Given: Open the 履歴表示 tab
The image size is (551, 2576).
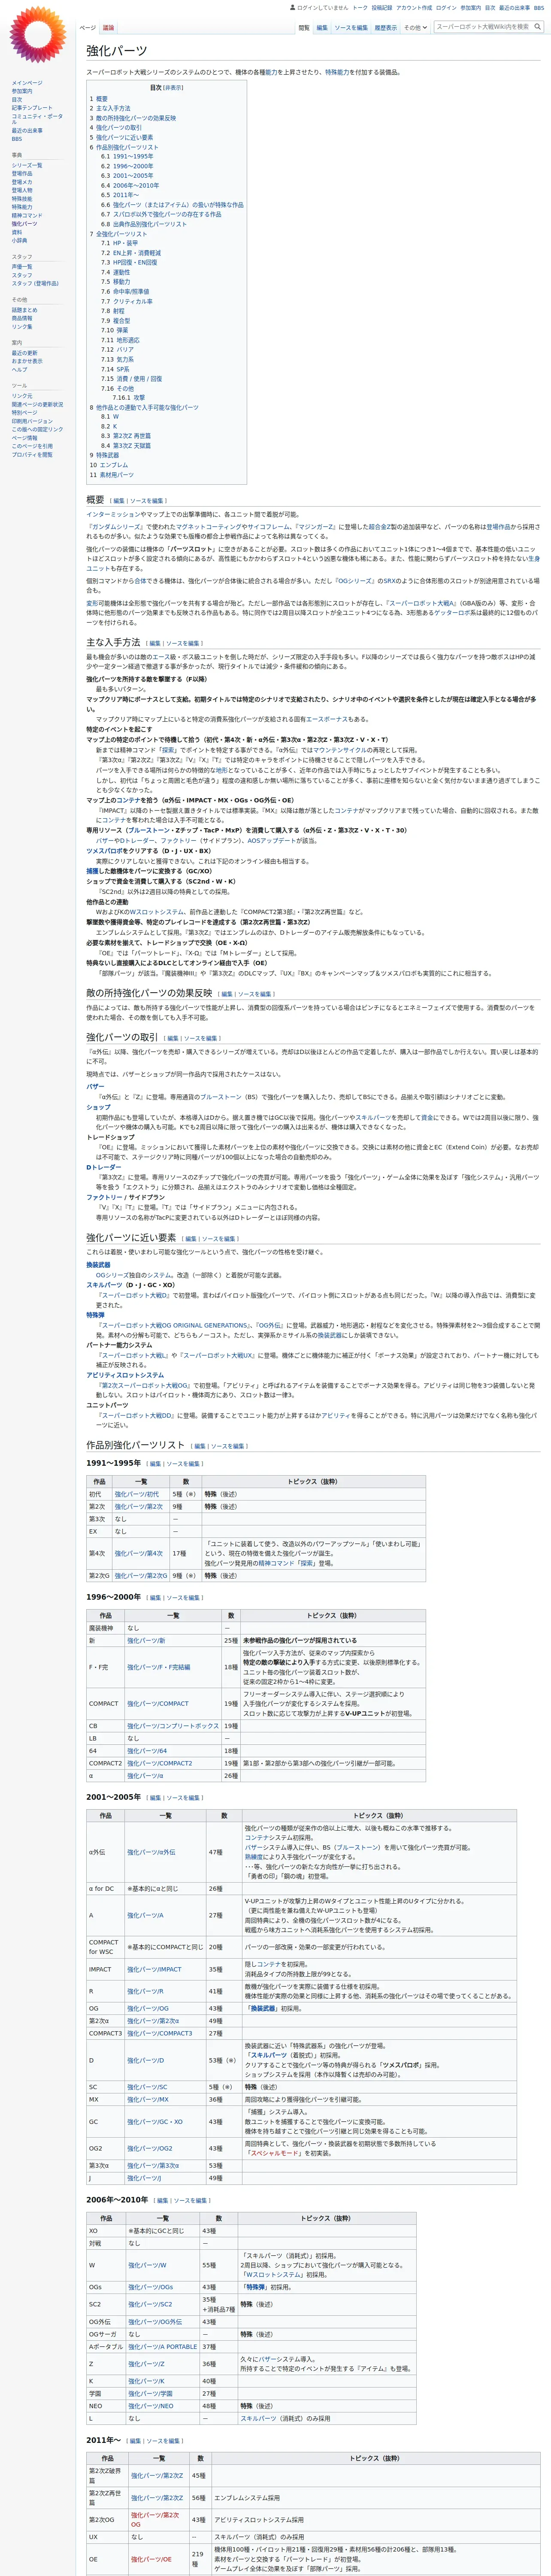Looking at the screenshot, I should click(x=385, y=28).
